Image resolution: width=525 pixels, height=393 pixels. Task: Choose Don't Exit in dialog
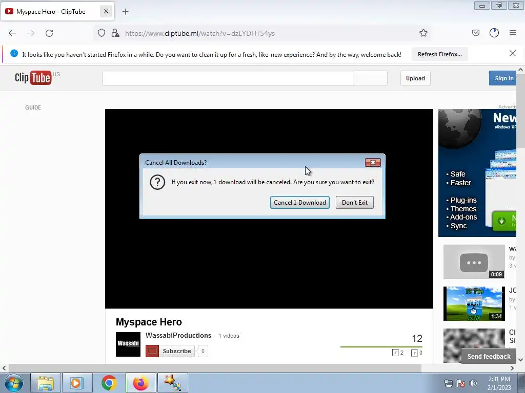(x=355, y=203)
